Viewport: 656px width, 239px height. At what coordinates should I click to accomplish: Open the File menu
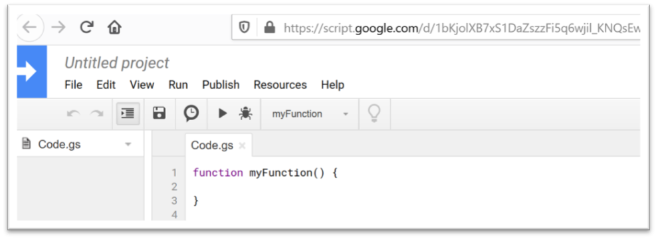74,85
